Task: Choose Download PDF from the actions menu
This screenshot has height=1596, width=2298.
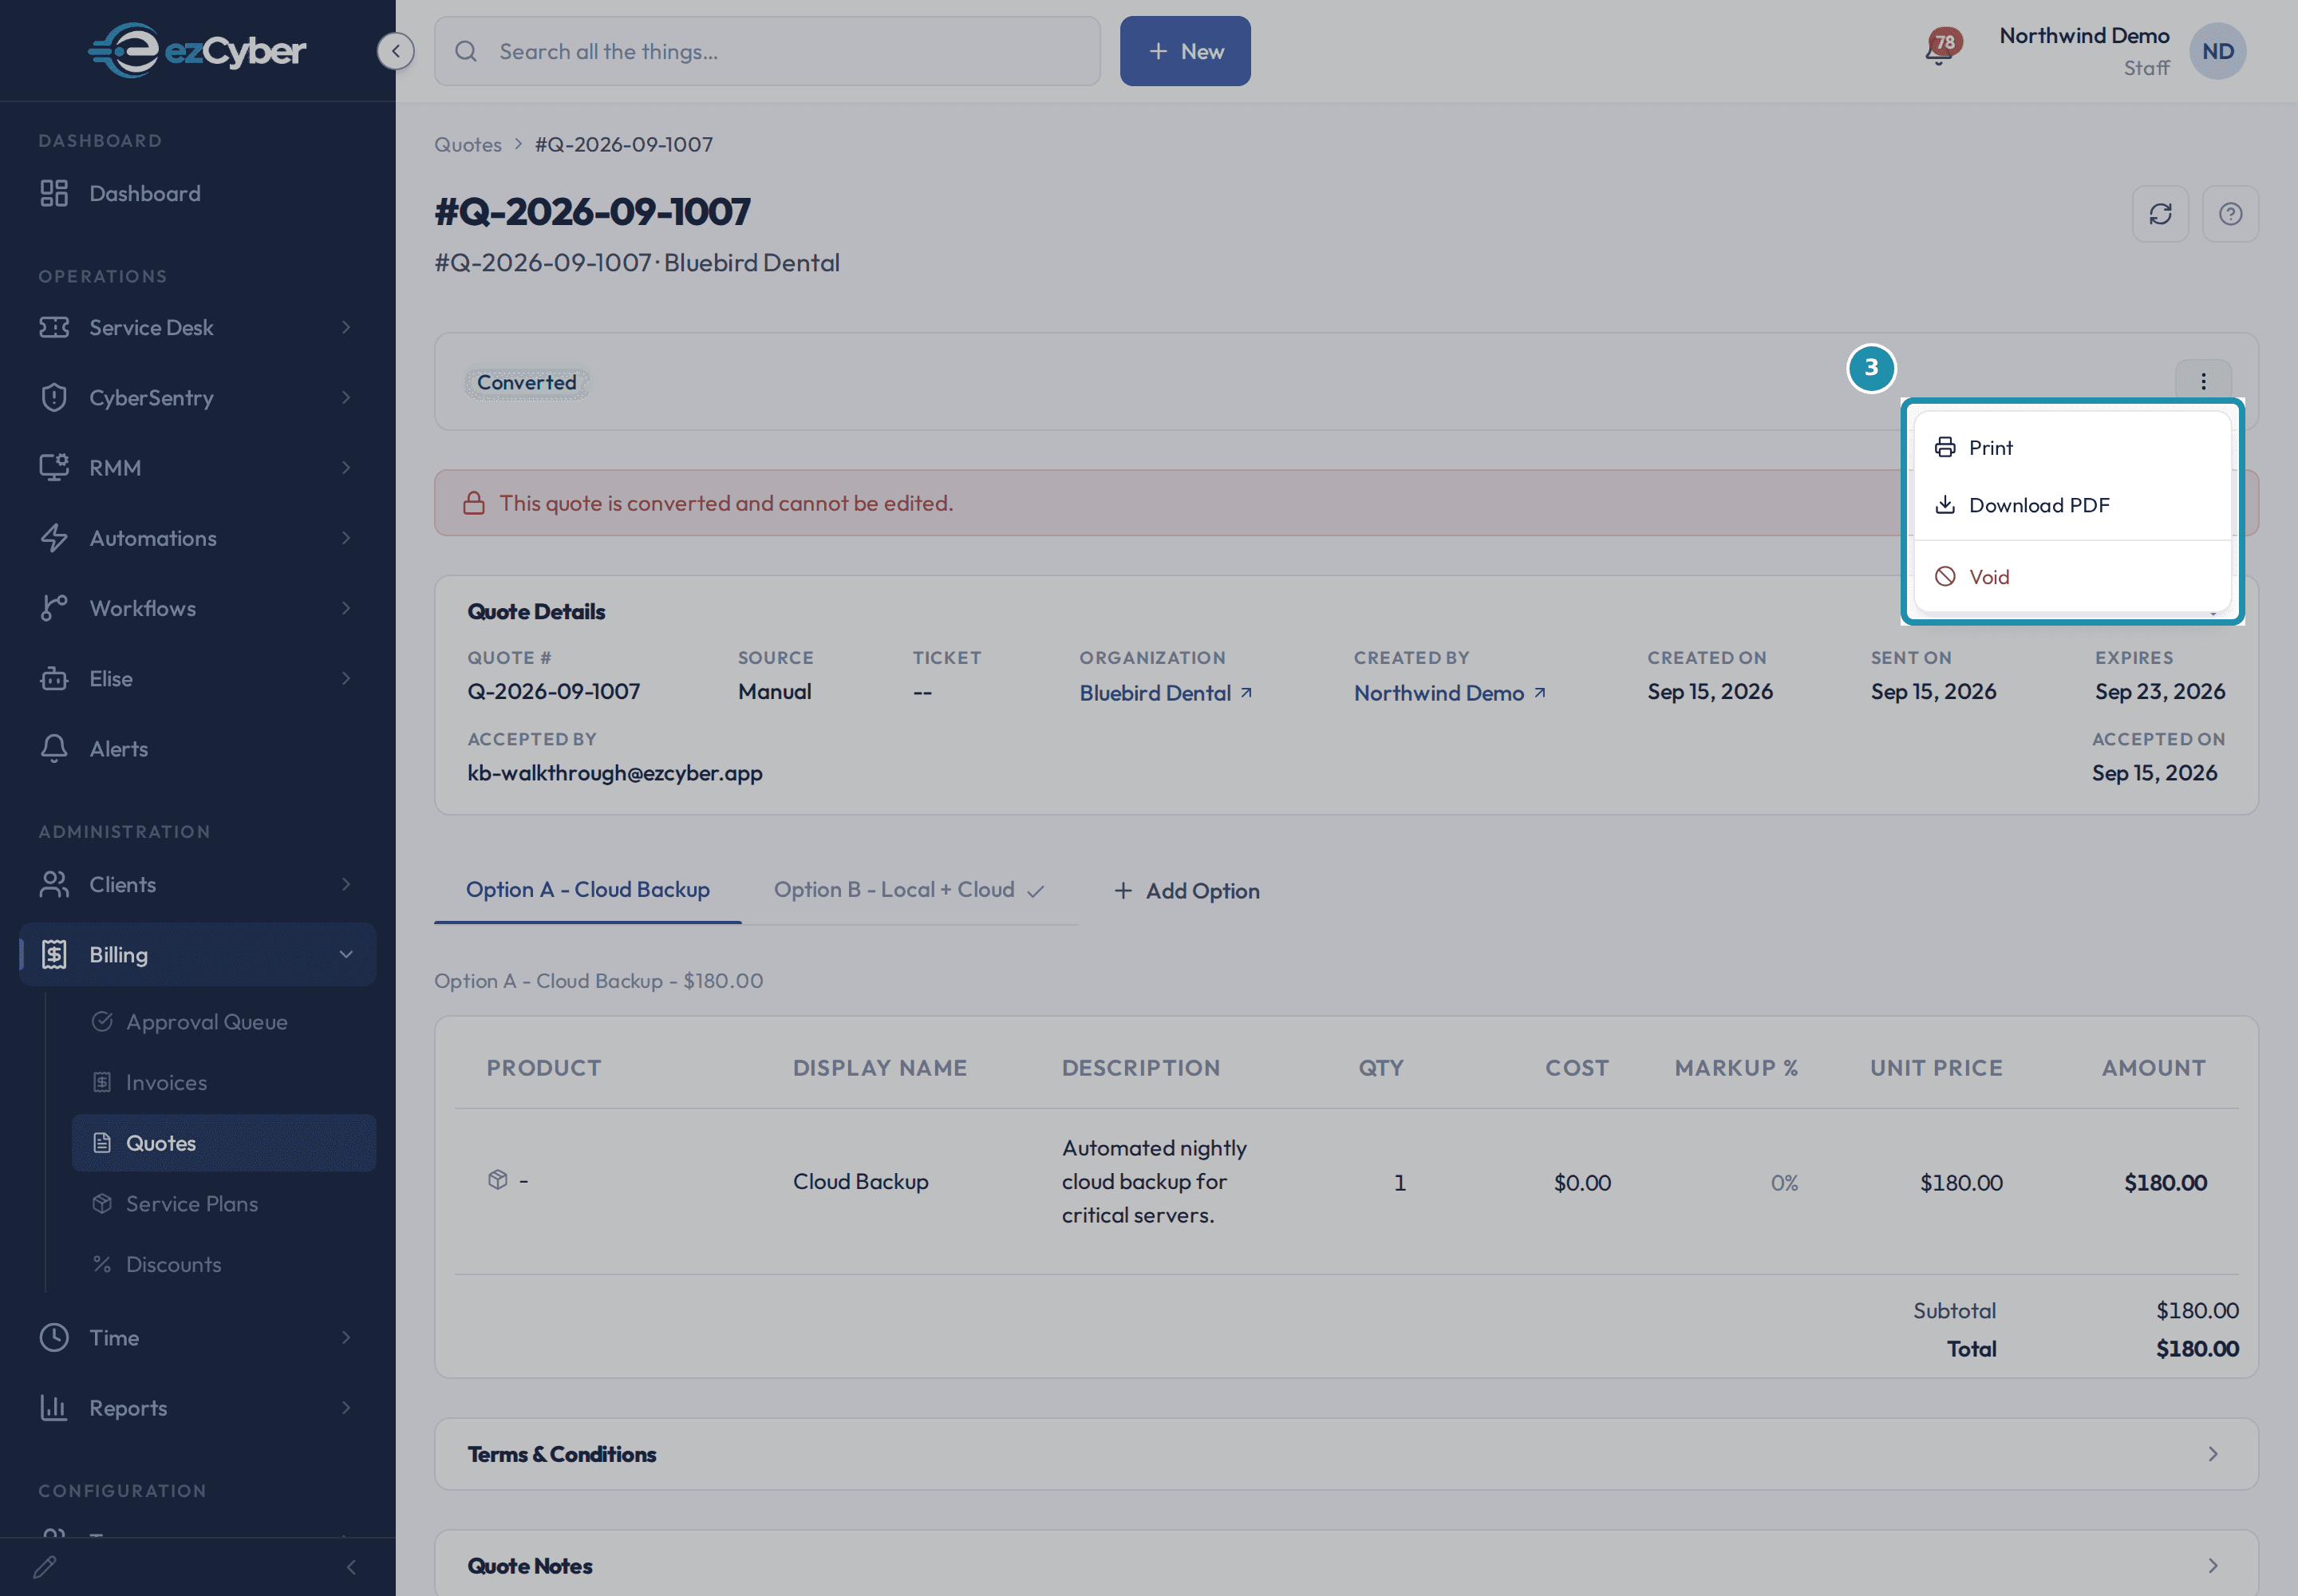Action: tap(2072, 505)
